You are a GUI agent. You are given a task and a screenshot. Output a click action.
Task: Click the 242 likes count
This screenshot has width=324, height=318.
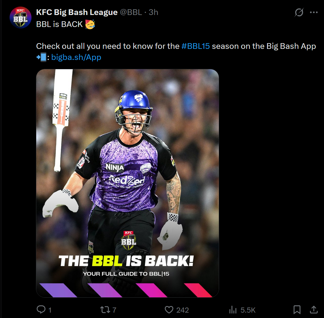183,310
